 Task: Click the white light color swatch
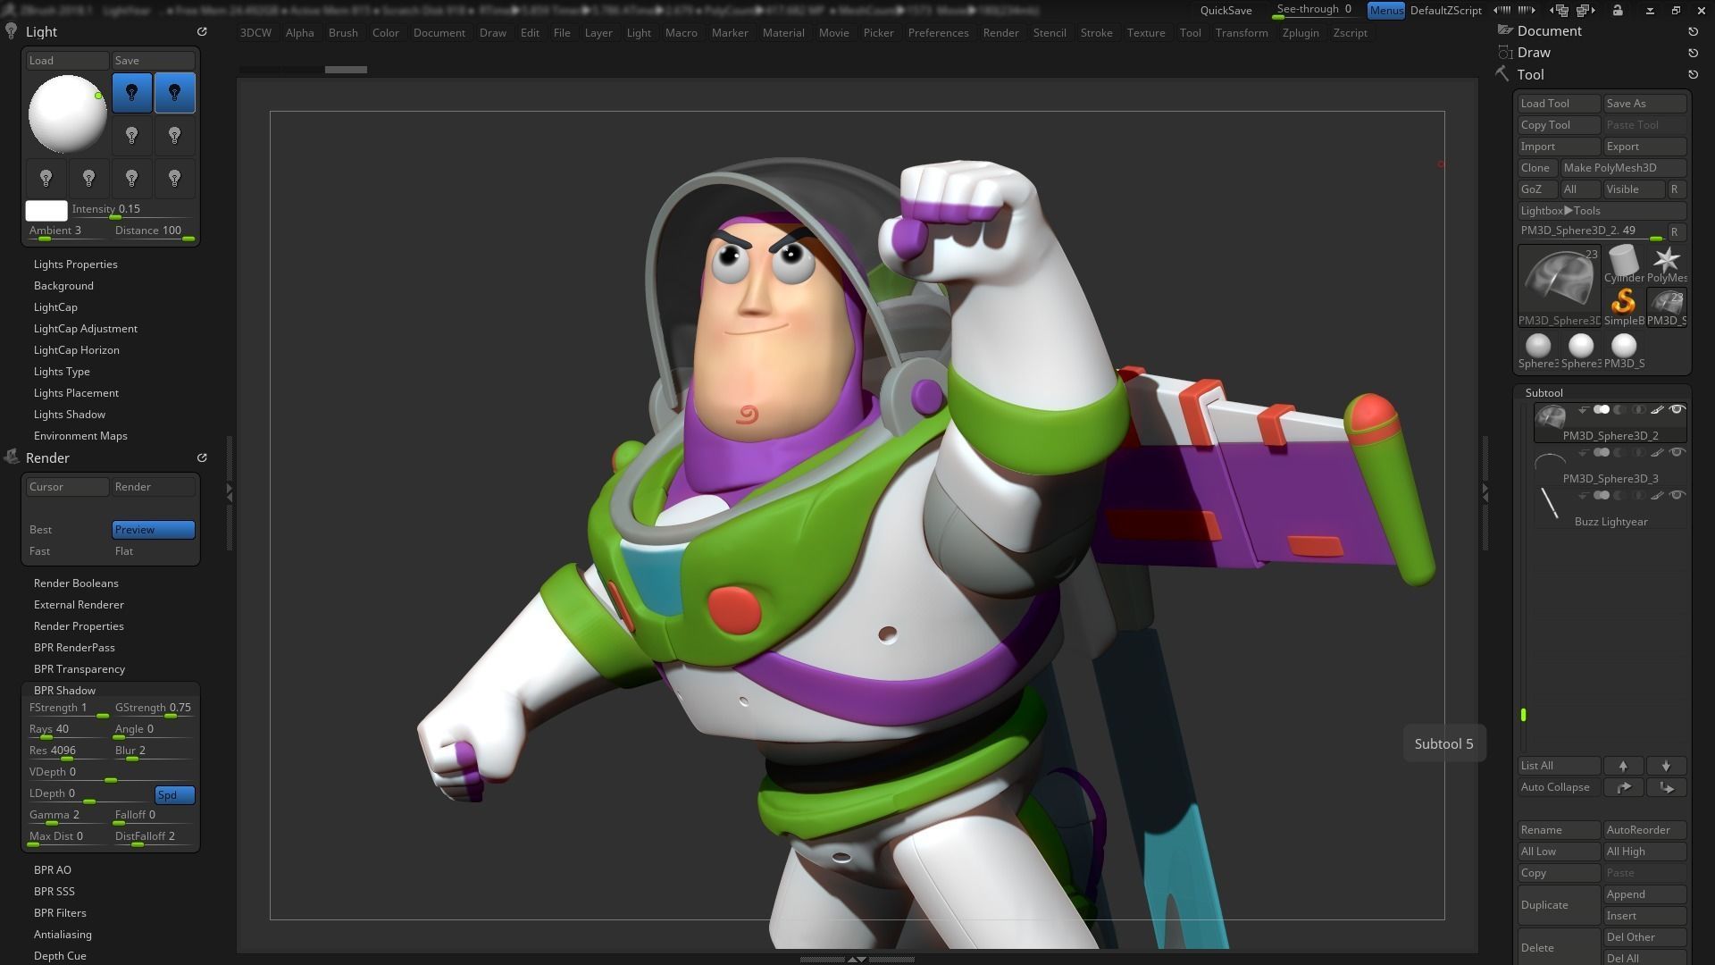(x=46, y=211)
